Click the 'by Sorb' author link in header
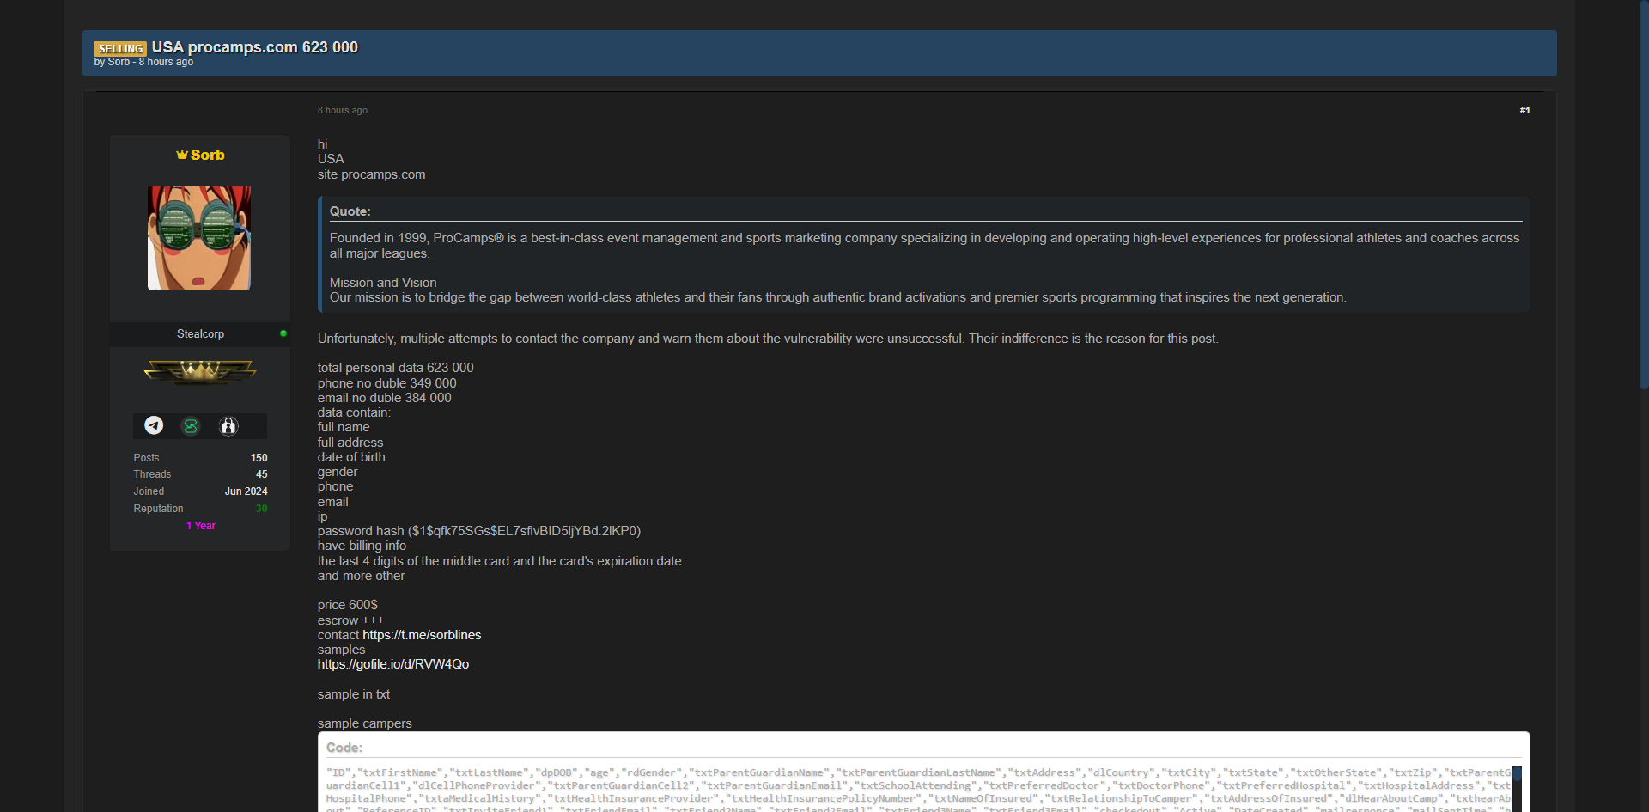 [x=119, y=62]
